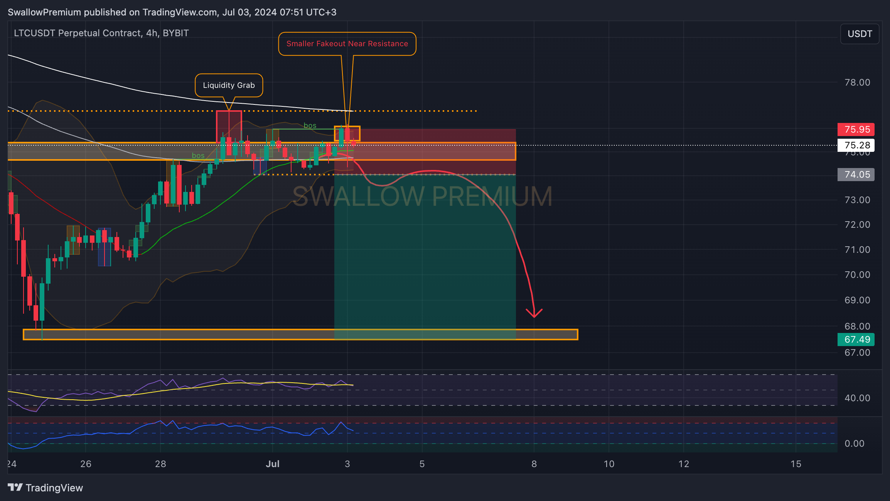Click the 0.00 oscillator scale value

coord(854,444)
